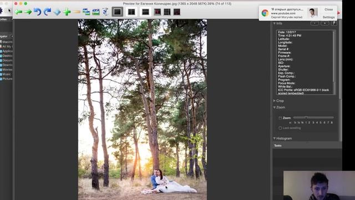Click the gear icon at top left
This screenshot has width=355, height=200.
(1, 11)
